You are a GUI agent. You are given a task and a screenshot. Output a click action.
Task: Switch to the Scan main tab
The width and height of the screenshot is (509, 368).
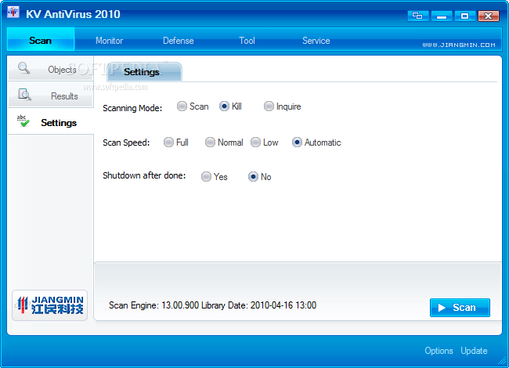pyautogui.click(x=41, y=40)
